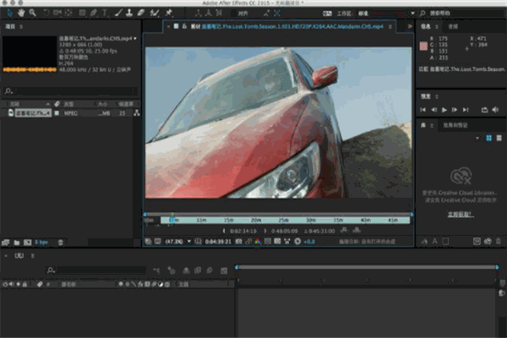Click the Local Axis mode icon
This screenshot has width=507, height=338.
(x=198, y=13)
